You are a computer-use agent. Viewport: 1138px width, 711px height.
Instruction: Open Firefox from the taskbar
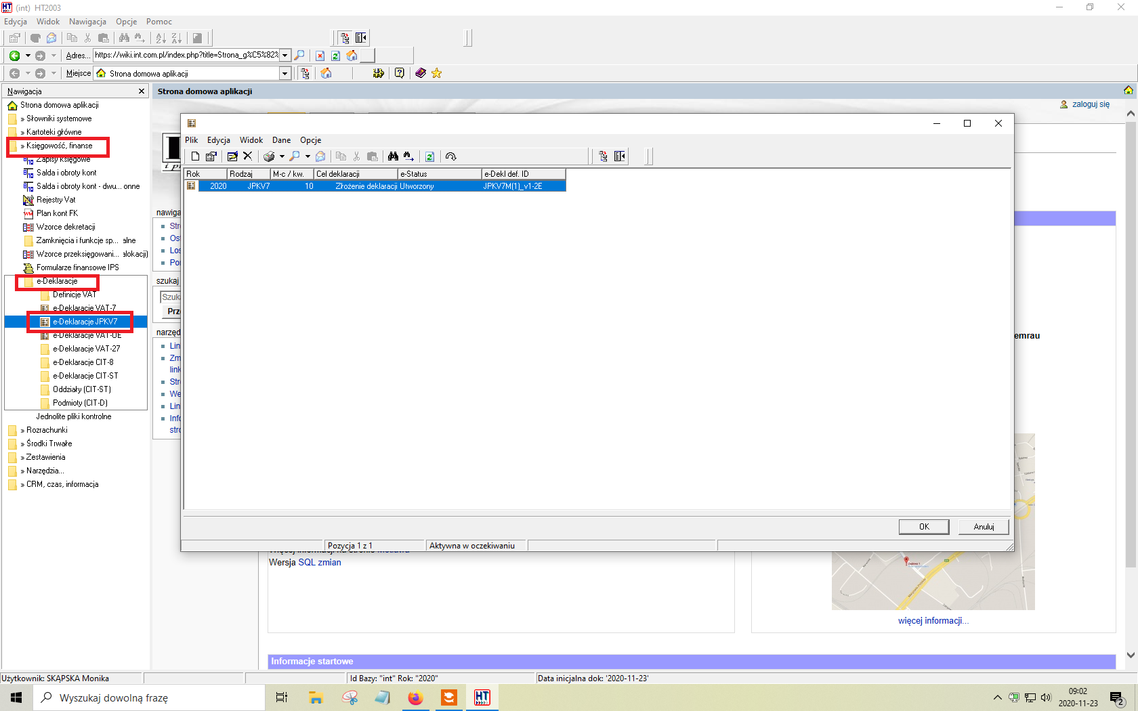pos(415,697)
